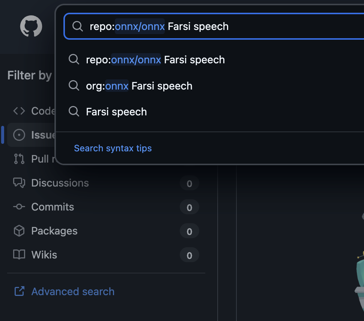Click the Commits node icon
Image resolution: width=364 pixels, height=321 pixels.
(x=19, y=207)
